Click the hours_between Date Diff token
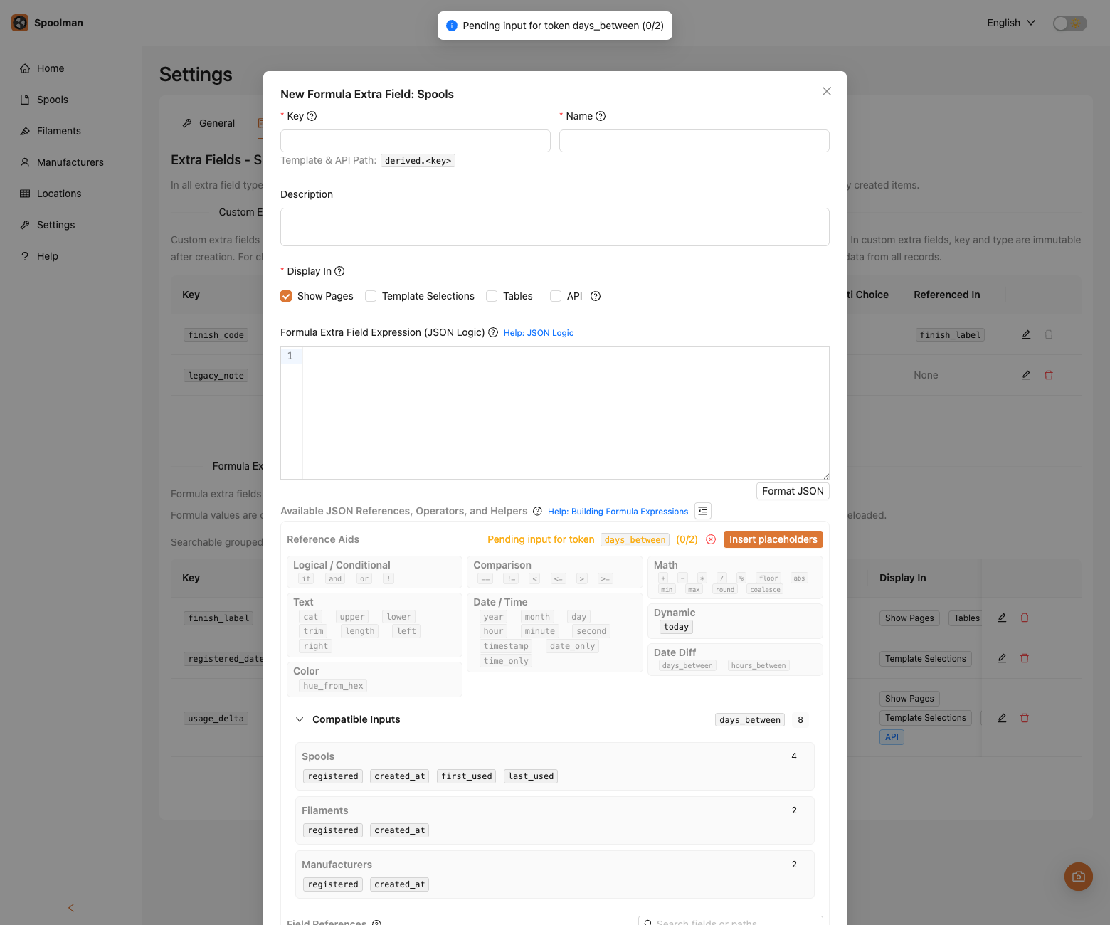This screenshot has width=1110, height=925. (x=758, y=666)
